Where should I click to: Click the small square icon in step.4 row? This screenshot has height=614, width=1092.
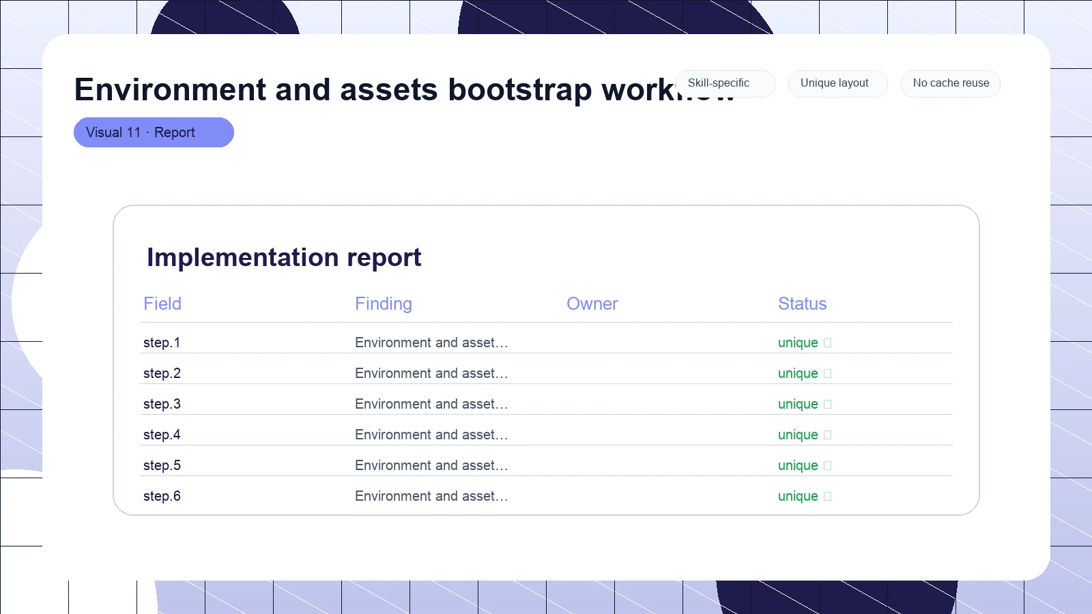(828, 435)
